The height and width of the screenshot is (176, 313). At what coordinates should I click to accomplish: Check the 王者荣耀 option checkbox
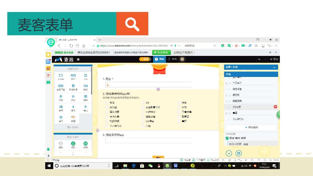[x=179, y=112]
